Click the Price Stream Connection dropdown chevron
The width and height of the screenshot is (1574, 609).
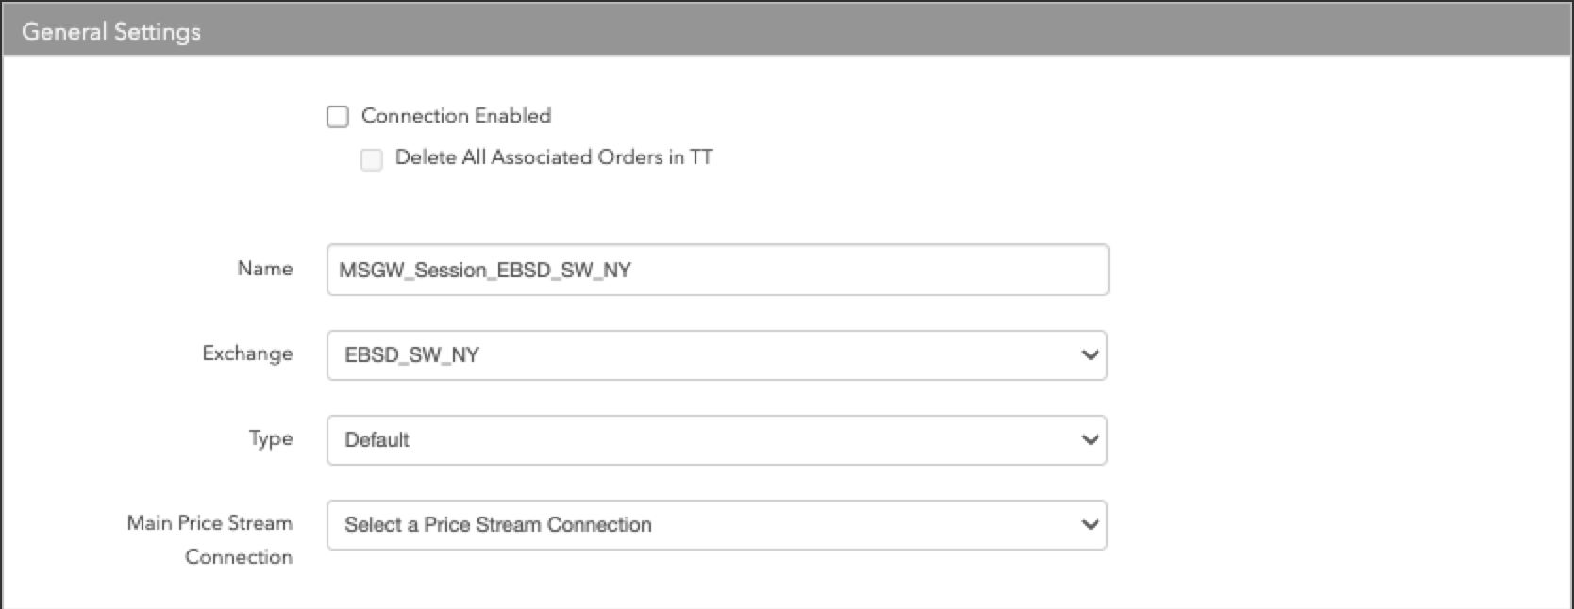point(1090,525)
